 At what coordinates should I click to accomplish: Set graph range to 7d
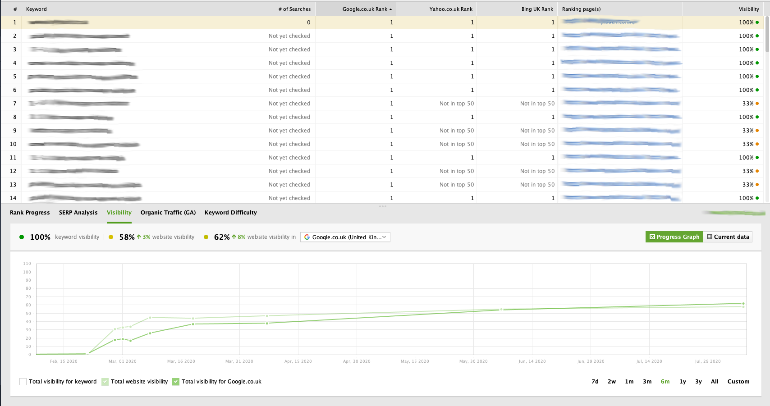point(595,382)
